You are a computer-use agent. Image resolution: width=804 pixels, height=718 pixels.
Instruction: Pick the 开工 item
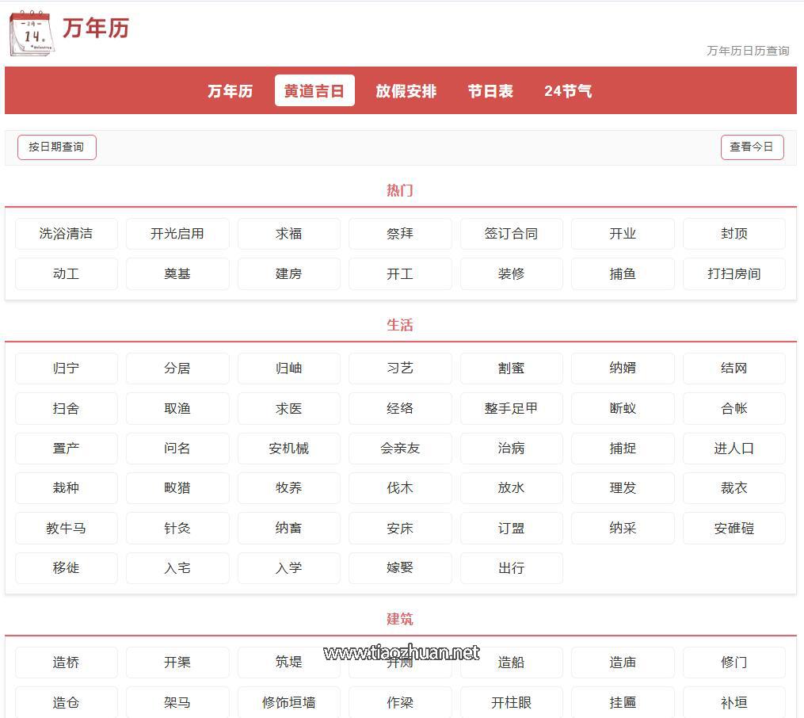tap(400, 274)
